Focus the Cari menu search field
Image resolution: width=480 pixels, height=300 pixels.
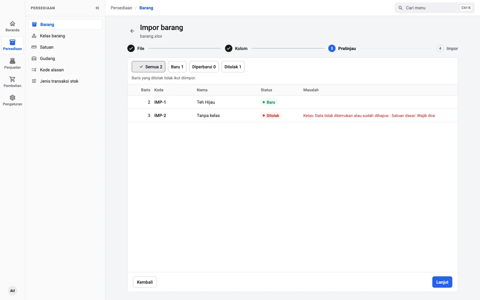click(x=435, y=8)
